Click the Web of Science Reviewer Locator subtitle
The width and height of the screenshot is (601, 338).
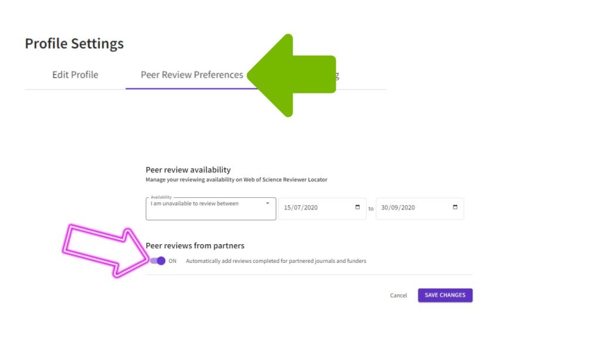click(x=237, y=180)
